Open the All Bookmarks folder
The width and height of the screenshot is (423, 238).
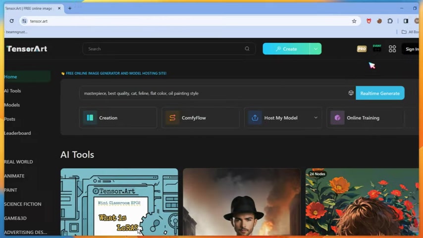pyautogui.click(x=410, y=32)
